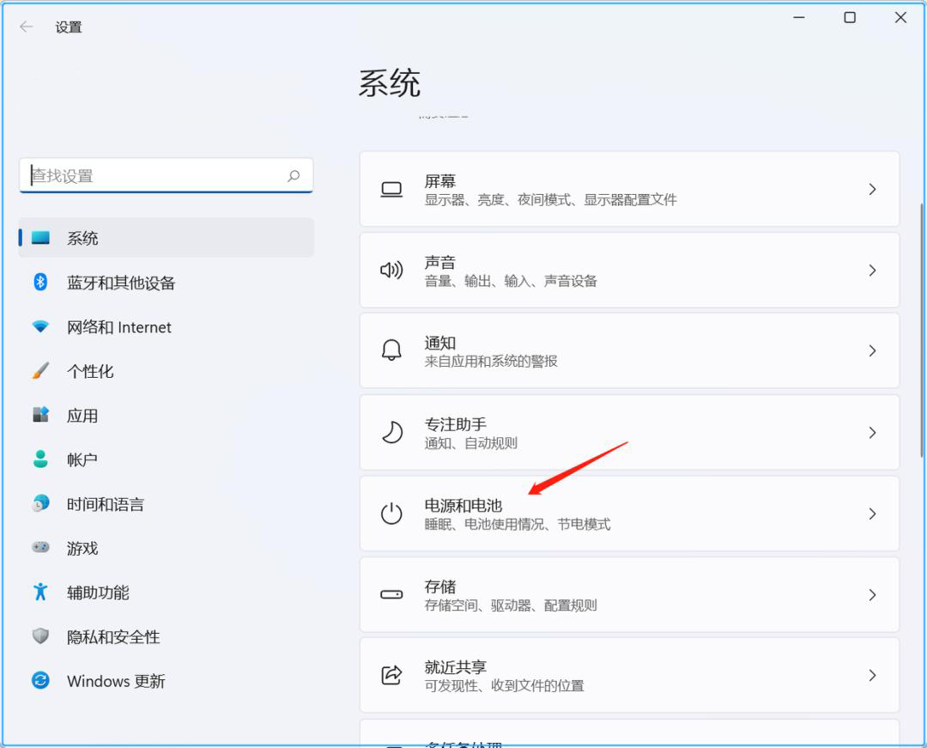
Task: Click the search magnifier icon
Action: [294, 175]
